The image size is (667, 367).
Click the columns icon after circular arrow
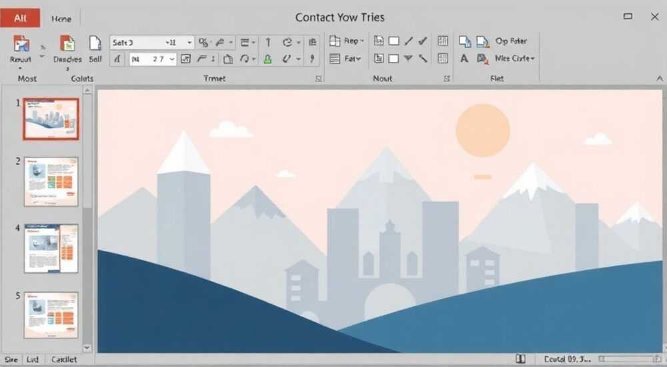313,42
